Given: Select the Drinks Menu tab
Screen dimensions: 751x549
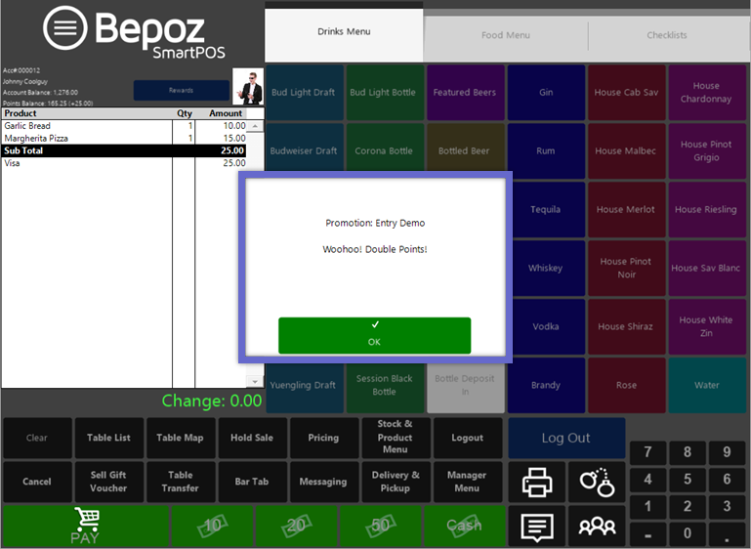Looking at the screenshot, I should click(x=344, y=32).
